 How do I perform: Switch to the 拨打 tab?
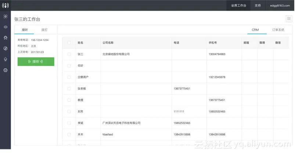point(44,30)
